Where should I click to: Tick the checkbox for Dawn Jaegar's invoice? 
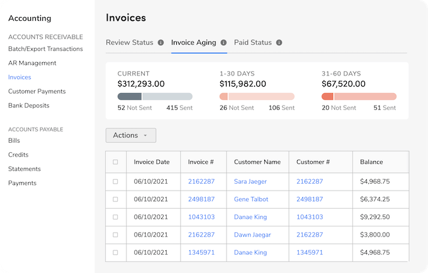[x=115, y=235]
